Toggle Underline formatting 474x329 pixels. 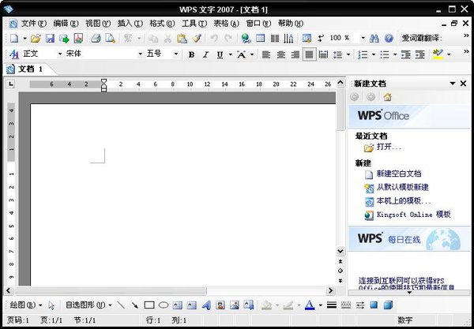220,54
